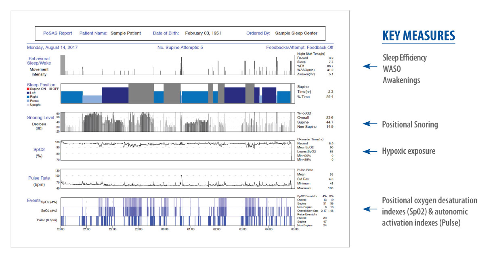Select the 03:36 mark on the time axis
The image size is (493, 257).
243,229
